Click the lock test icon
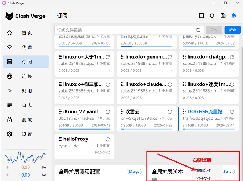 coord(9,119)
